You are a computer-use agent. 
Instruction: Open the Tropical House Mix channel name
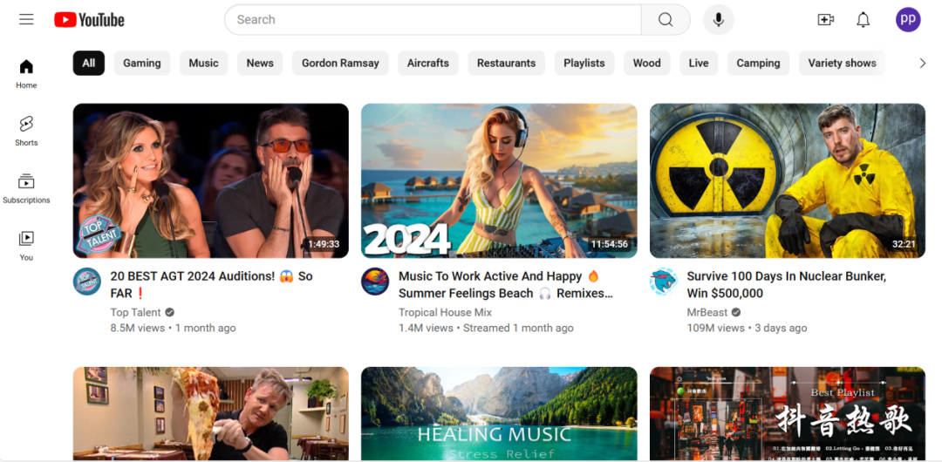pos(445,312)
